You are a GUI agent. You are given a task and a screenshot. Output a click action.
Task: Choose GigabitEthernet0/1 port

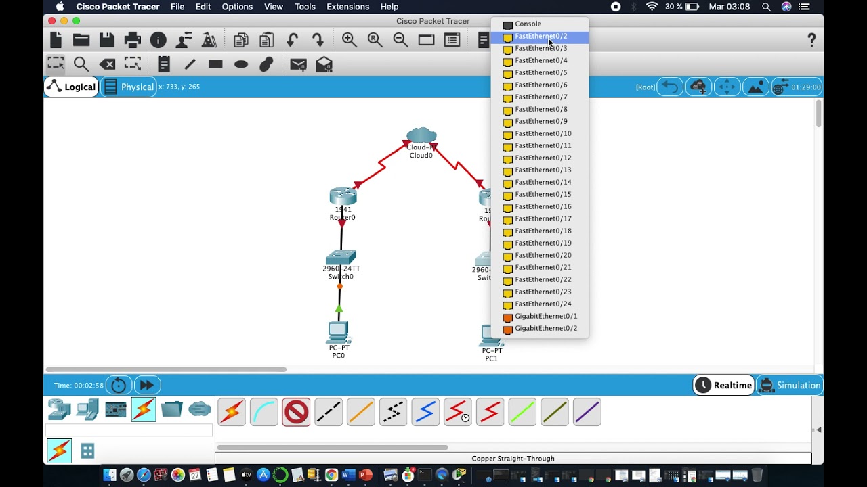540,316
